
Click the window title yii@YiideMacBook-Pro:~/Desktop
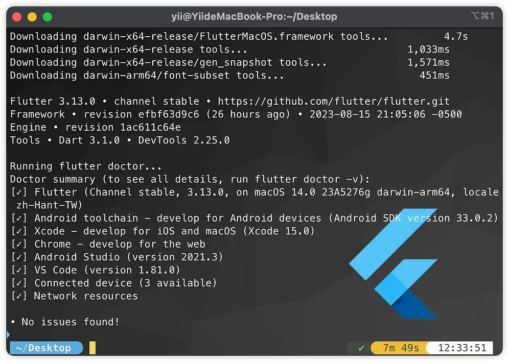(254, 16)
